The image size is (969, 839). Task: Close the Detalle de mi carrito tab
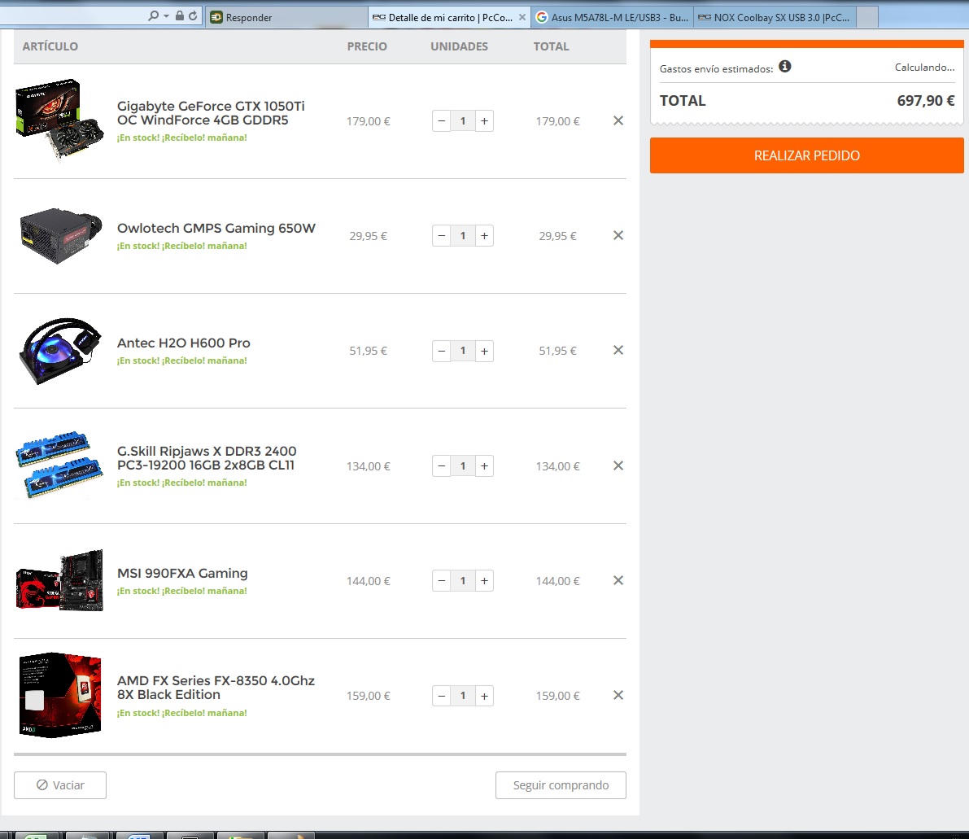pyautogui.click(x=522, y=17)
